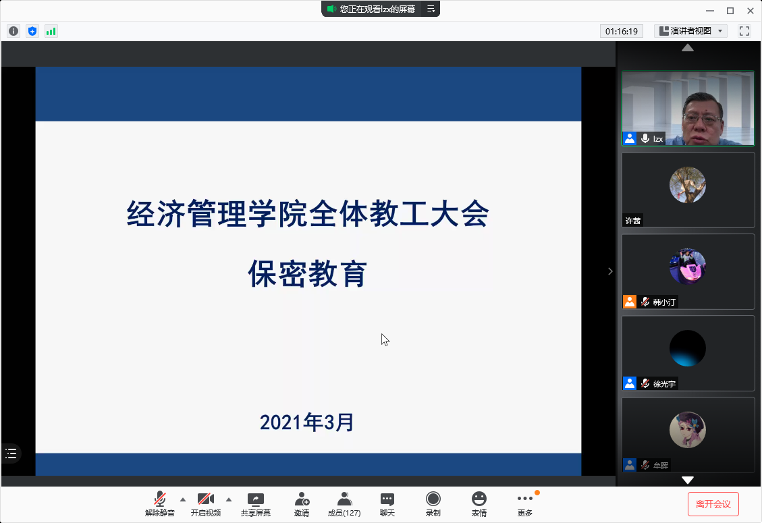Viewport: 762px width, 523px height.
Task: Click the meeting info icon
Action: (x=13, y=31)
